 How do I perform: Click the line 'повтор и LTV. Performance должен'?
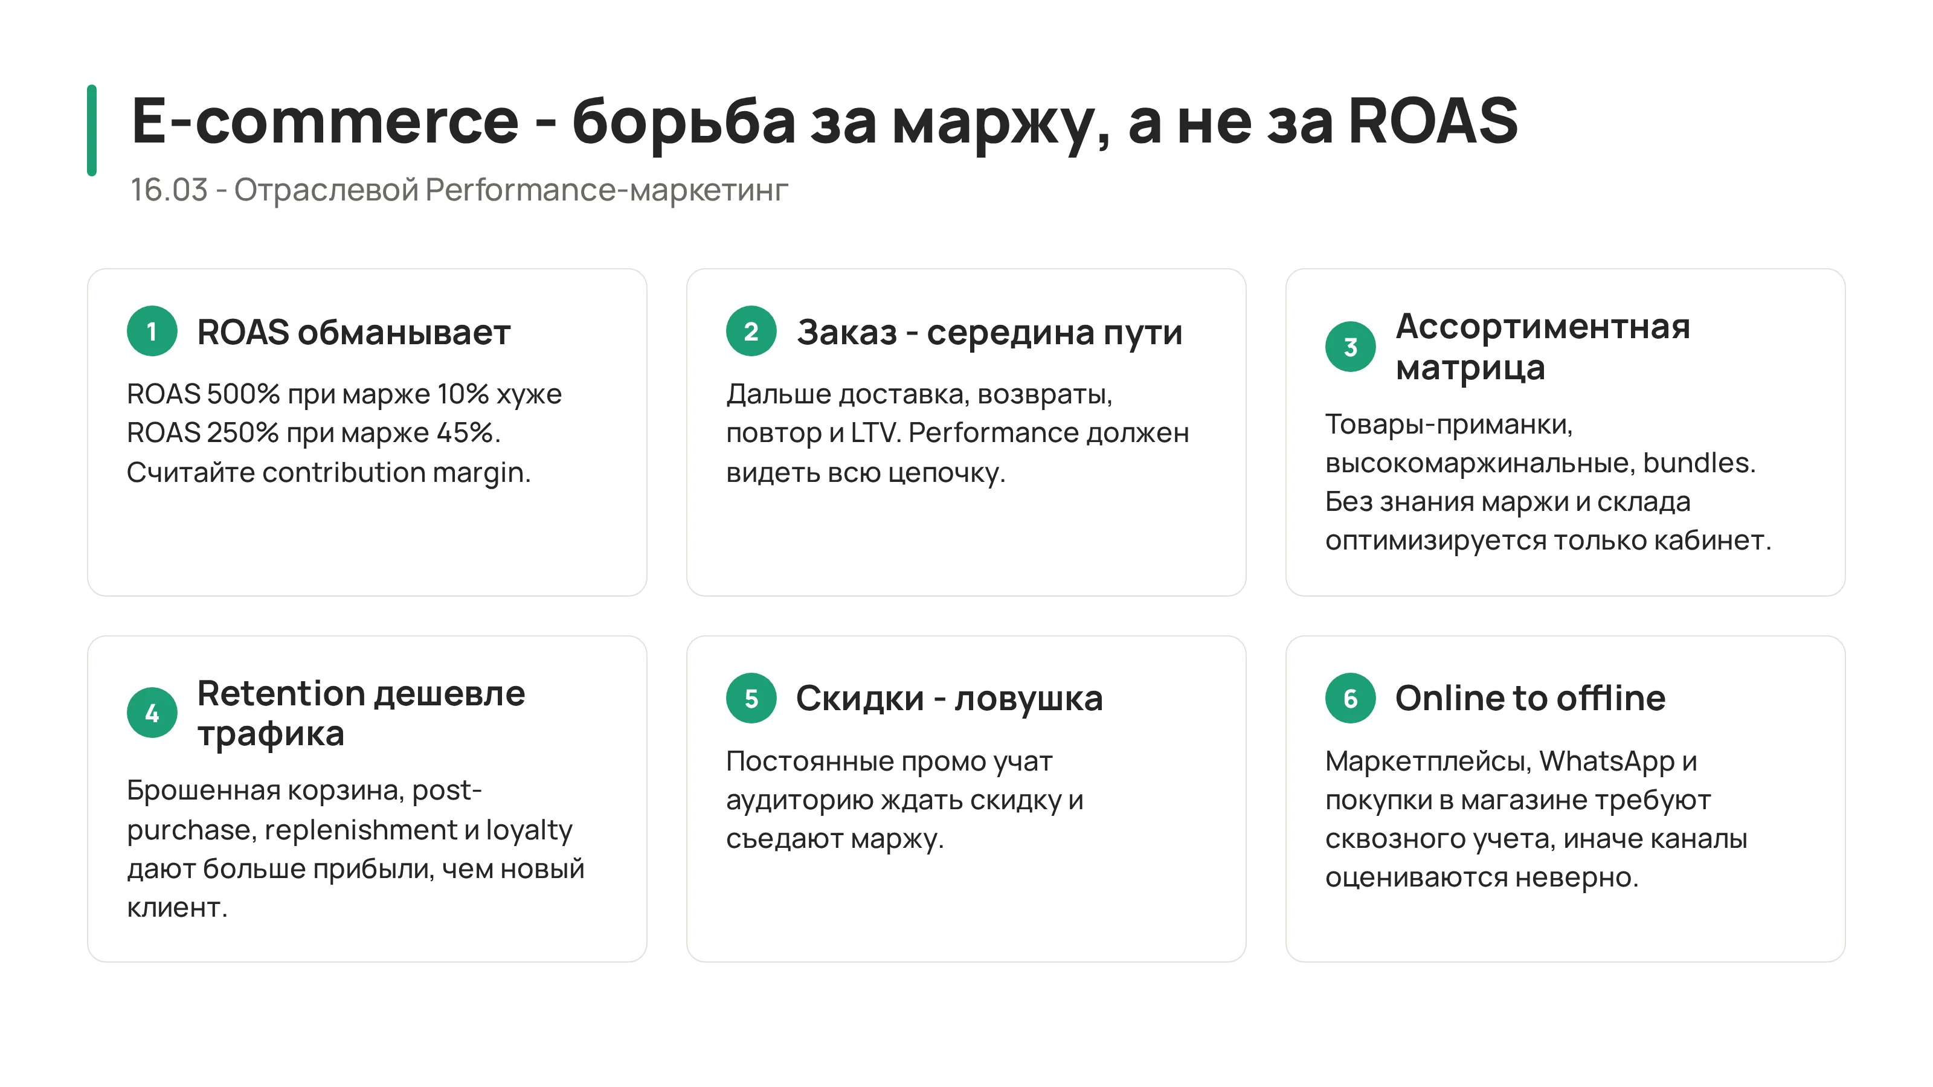(957, 434)
